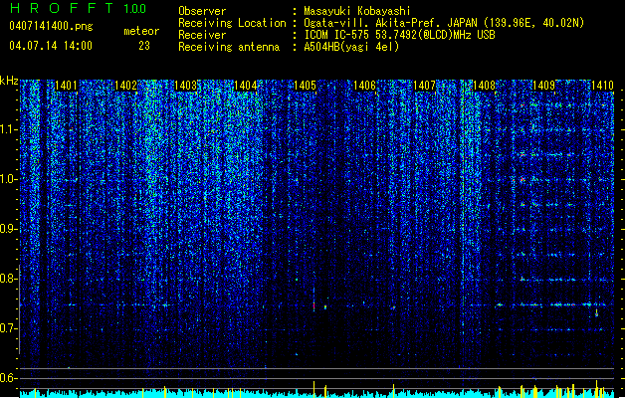The image size is (626, 398).
Task: Click the meteor label
Action: [141, 31]
